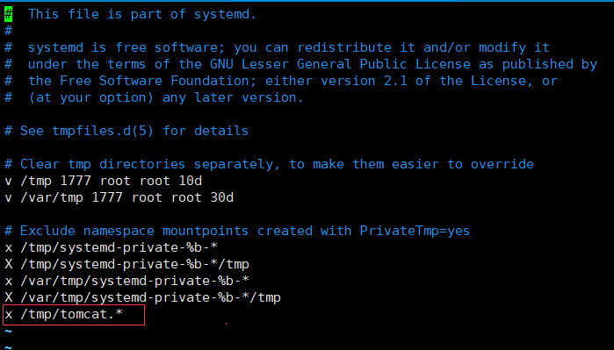Click the 'PrivateTmp=yes' text in comment
Screen dimensions: 614x350
[x=415, y=231]
